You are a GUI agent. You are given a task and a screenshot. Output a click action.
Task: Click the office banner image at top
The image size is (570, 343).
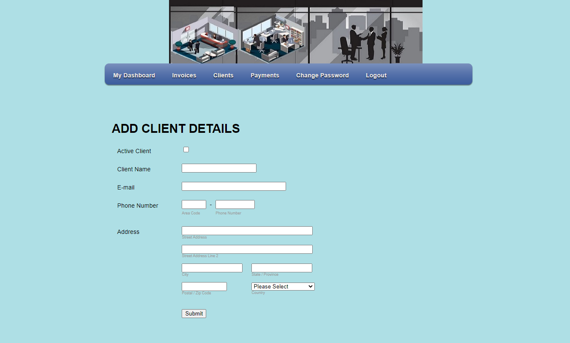point(295,32)
